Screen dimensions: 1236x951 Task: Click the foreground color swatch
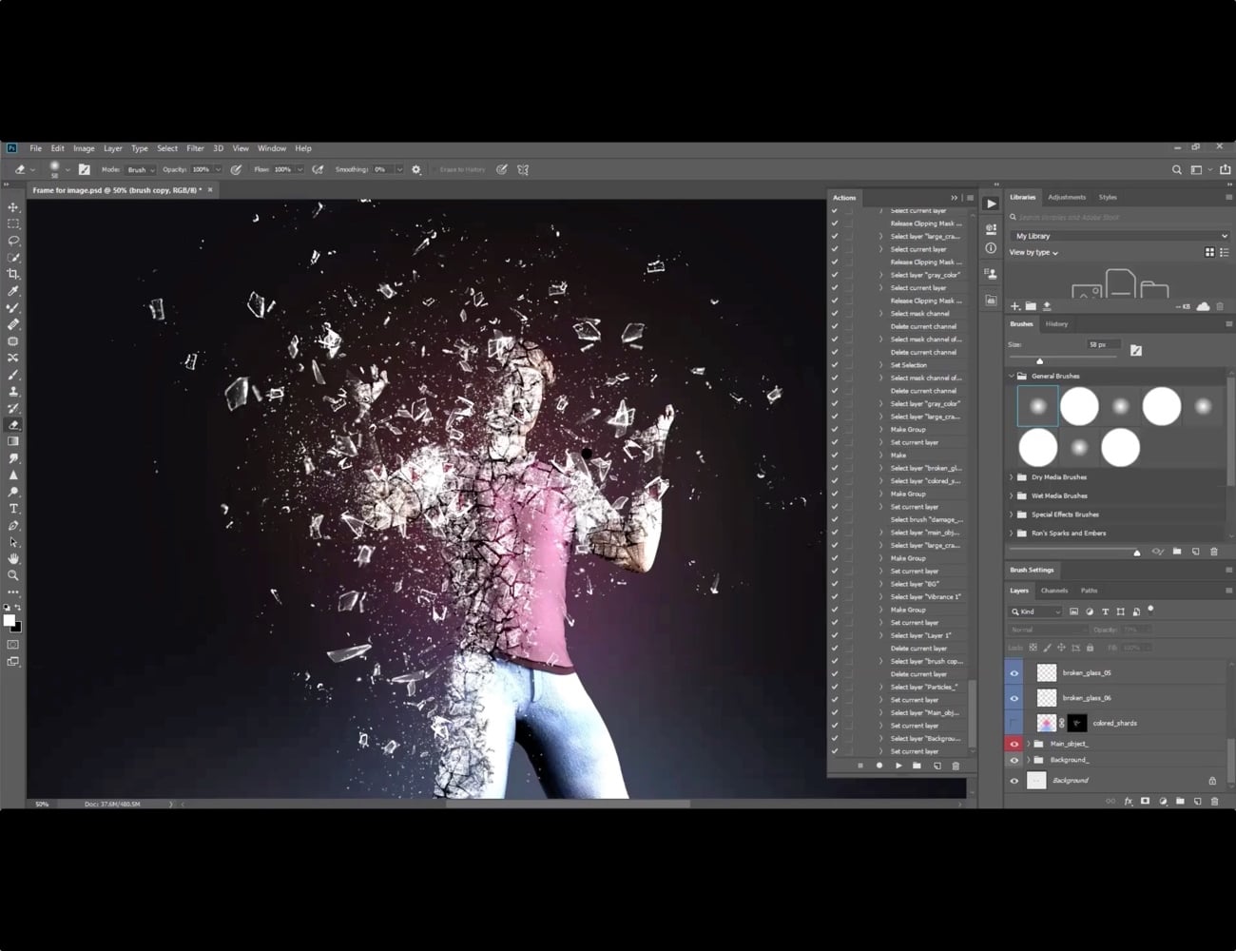10,618
